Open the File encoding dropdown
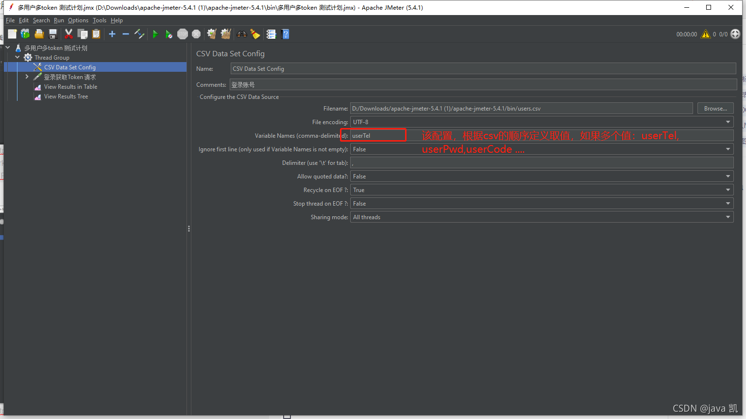746x419 pixels. (542, 122)
